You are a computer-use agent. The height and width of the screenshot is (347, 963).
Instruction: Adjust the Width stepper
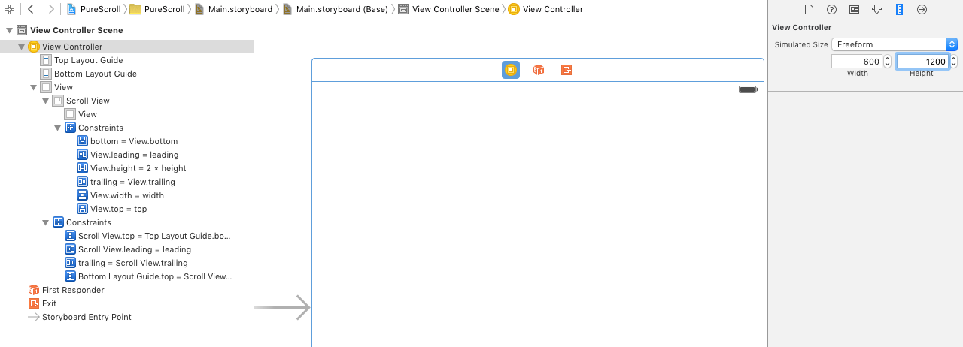click(887, 62)
